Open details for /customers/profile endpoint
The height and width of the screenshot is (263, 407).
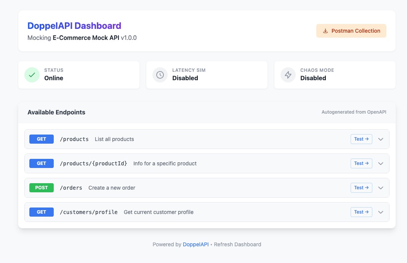(380, 212)
